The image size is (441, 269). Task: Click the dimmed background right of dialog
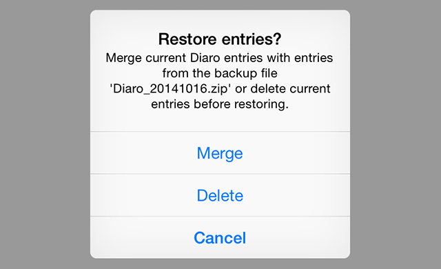[x=396, y=134]
